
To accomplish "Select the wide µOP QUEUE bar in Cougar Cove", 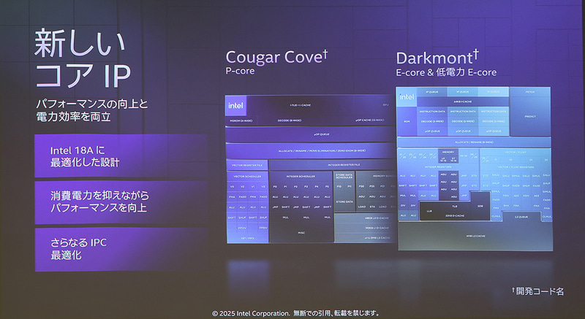I will coord(310,134).
